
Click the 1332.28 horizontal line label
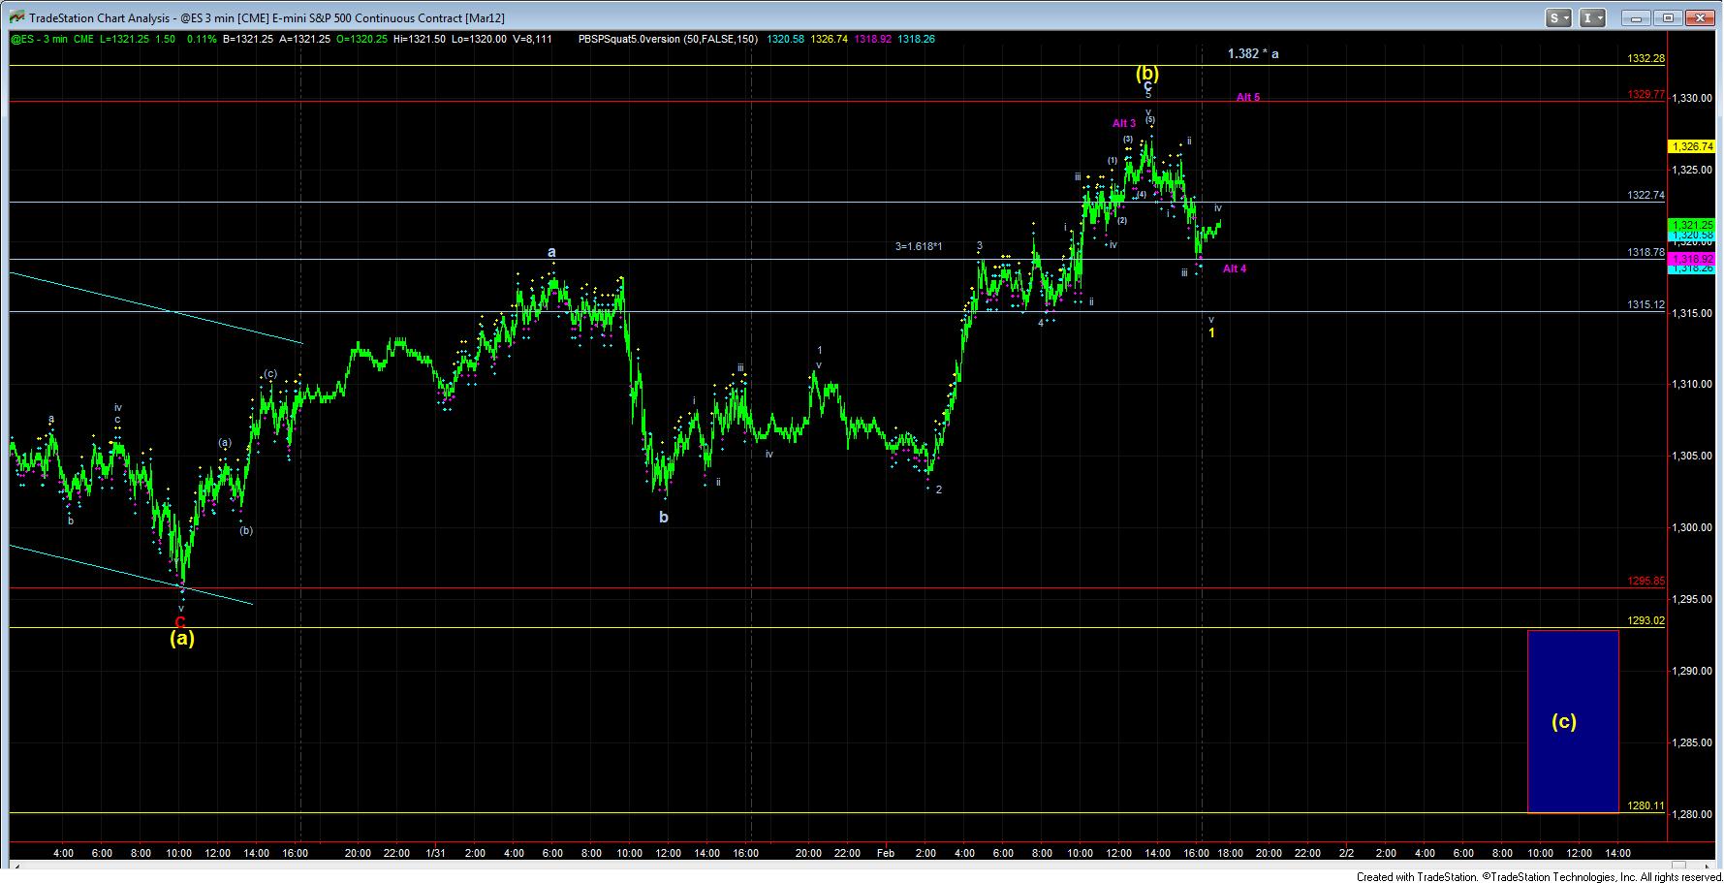pos(1646,59)
